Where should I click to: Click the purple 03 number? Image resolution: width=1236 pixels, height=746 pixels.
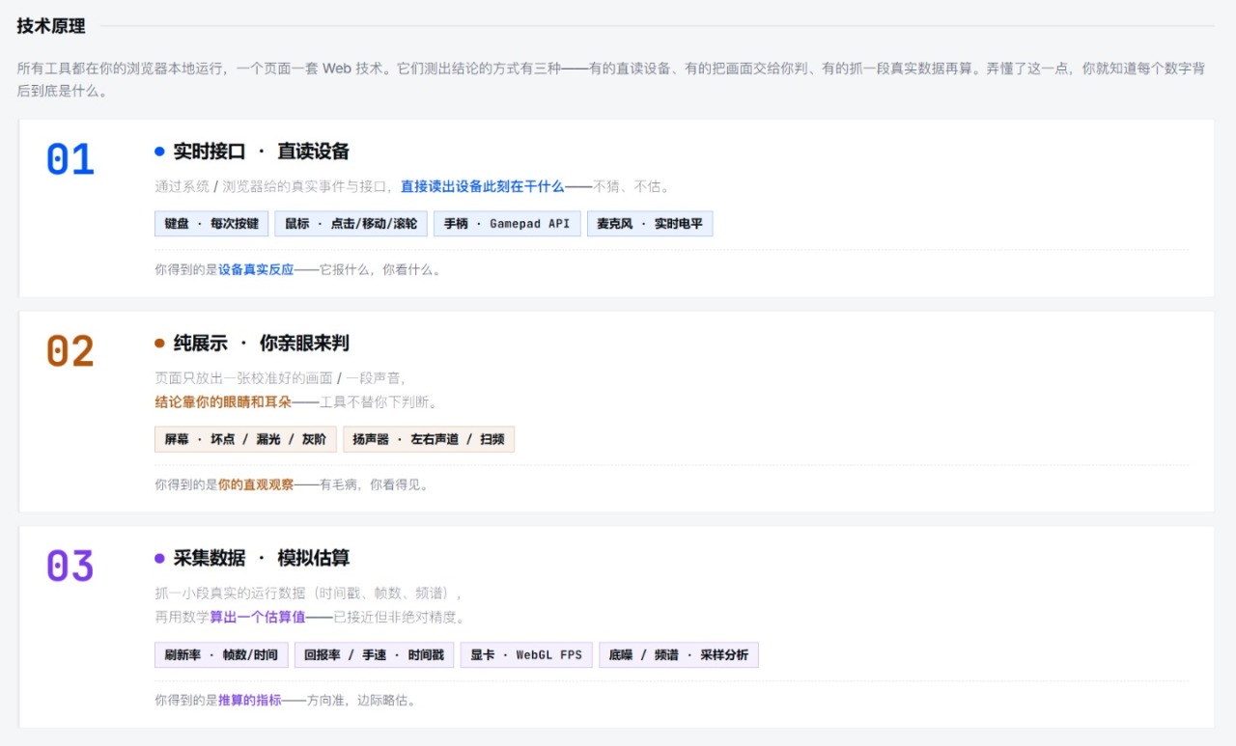[x=70, y=566]
